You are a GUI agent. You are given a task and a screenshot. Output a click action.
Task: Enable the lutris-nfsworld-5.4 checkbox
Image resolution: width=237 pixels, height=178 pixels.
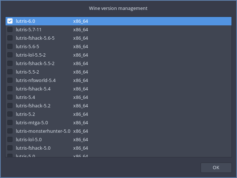pos(10,80)
